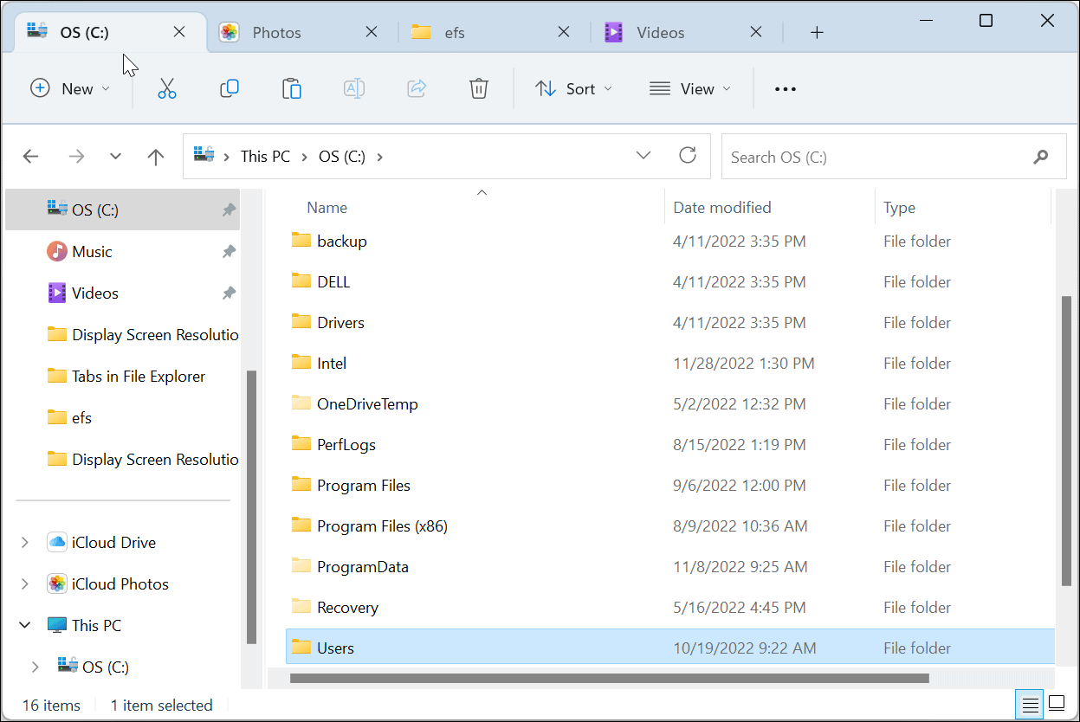
Task: Click the Music icon in sidebar
Action: coord(57,251)
